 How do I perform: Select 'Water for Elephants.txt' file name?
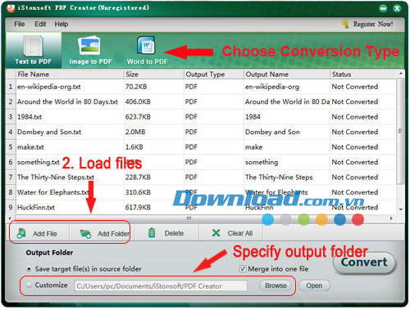pos(52,192)
